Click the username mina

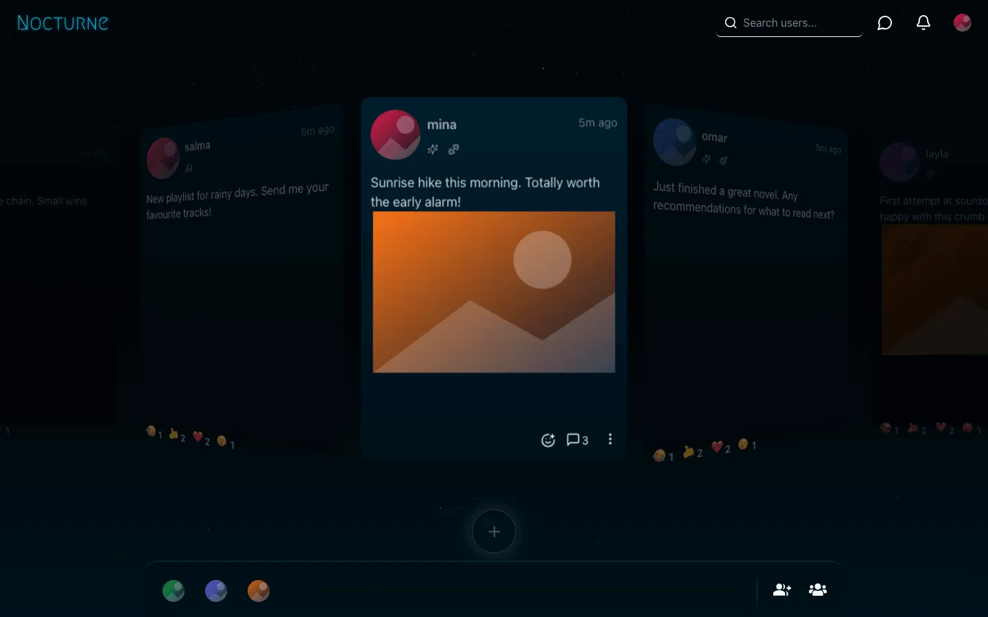point(442,125)
